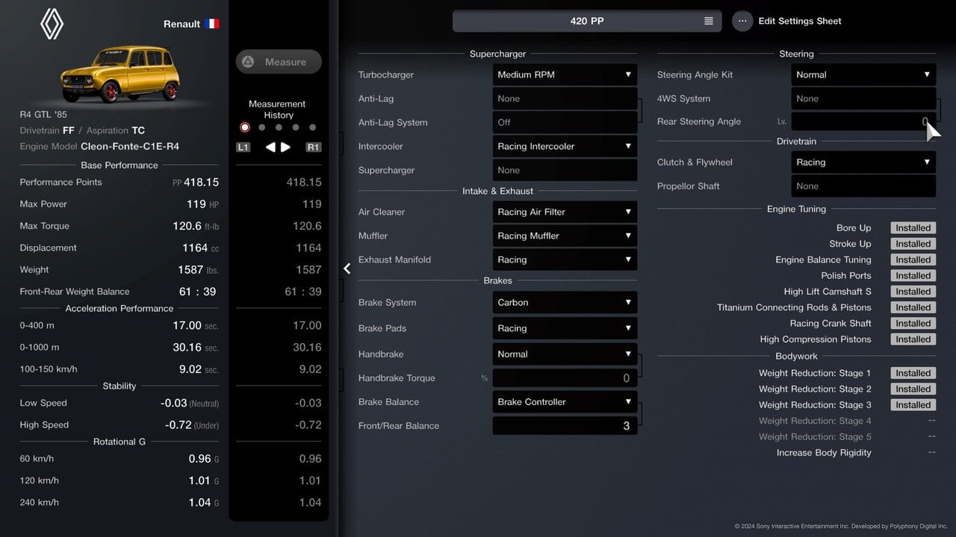Click the 240 km/h 1.04 G value
Screen dimensions: 956x537
click(x=204, y=503)
